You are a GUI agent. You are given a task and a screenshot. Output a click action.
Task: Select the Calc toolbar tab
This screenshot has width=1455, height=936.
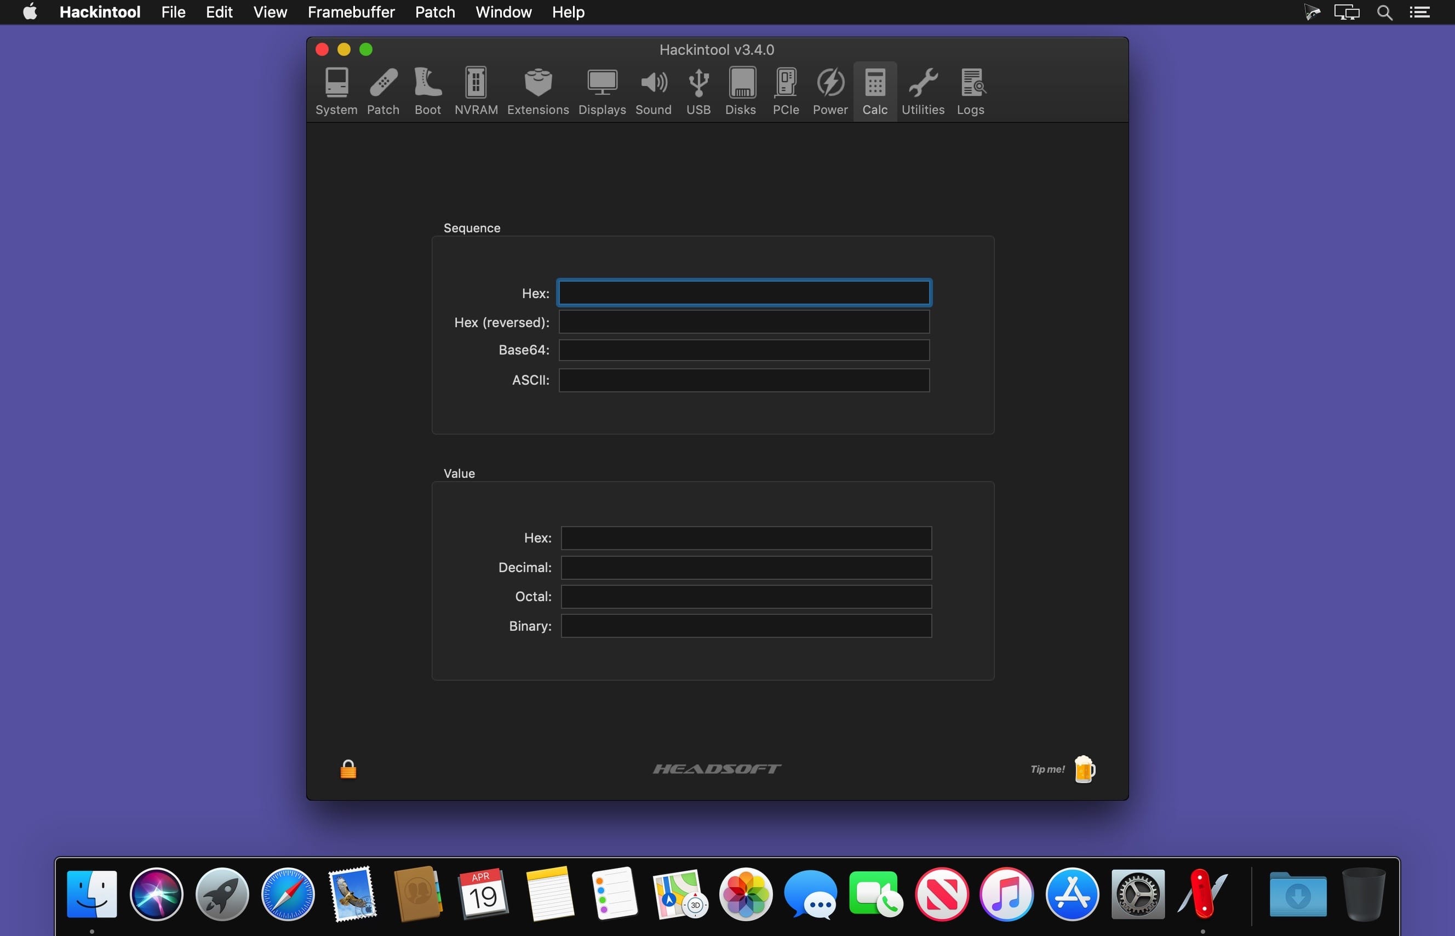click(875, 91)
